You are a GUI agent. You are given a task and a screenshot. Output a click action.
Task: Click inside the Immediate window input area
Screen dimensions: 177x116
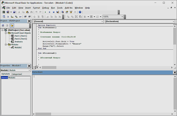coord(103,94)
